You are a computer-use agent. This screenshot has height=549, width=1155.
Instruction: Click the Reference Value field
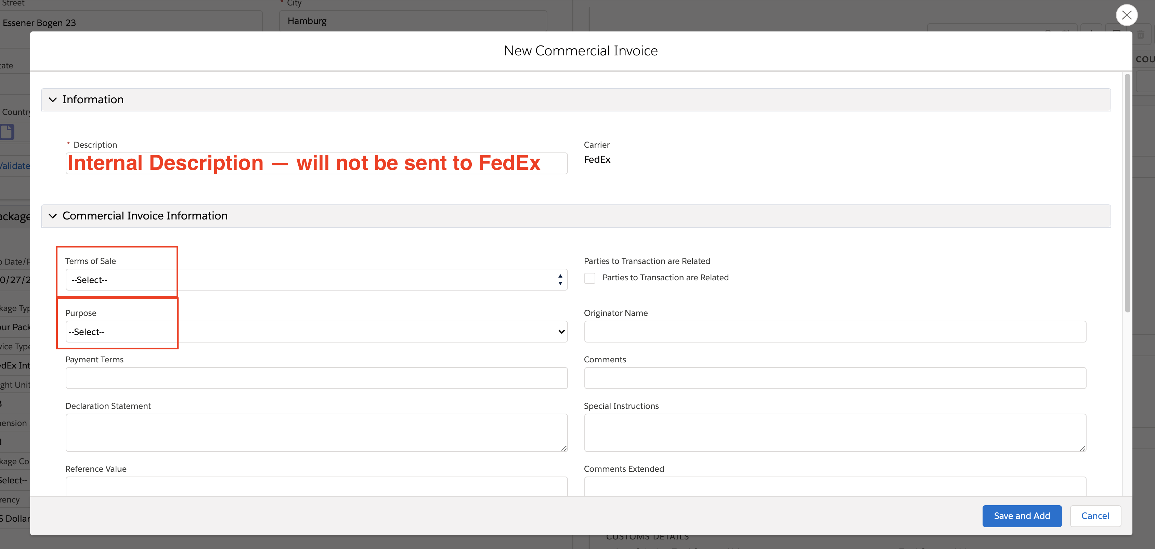pos(316,486)
